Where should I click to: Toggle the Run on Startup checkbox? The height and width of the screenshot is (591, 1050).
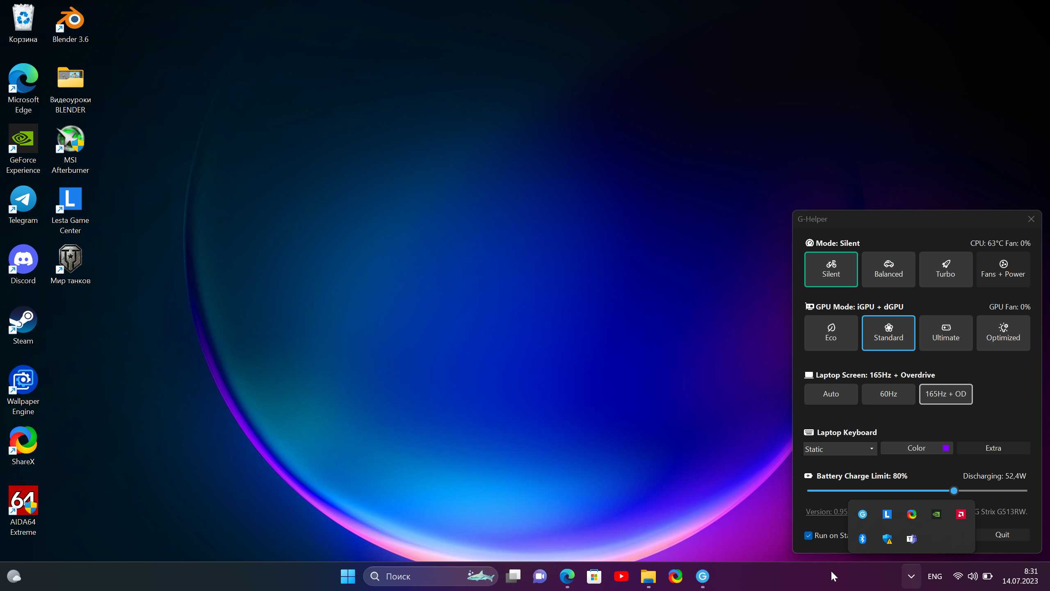808,536
